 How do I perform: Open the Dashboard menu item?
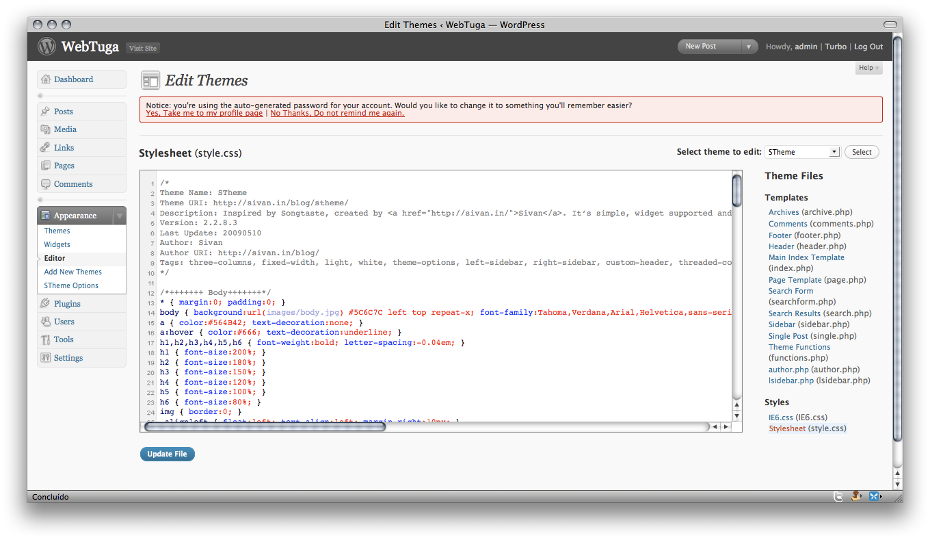tap(82, 79)
